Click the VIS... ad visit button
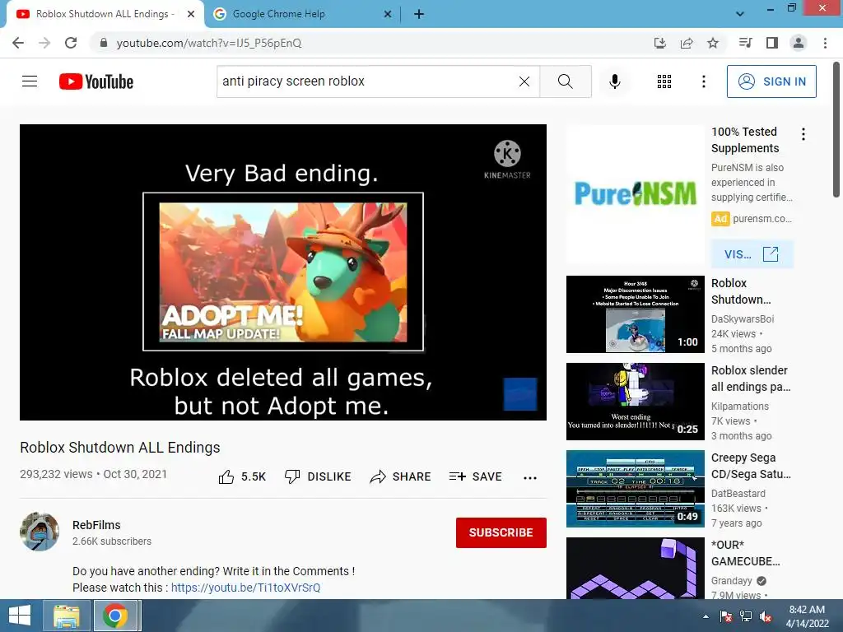This screenshot has height=632, width=843. [x=752, y=254]
